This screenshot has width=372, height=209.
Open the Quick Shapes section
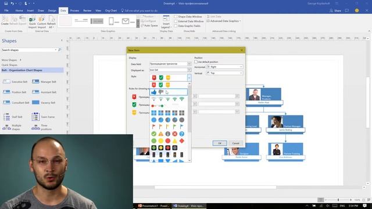coord(9,65)
